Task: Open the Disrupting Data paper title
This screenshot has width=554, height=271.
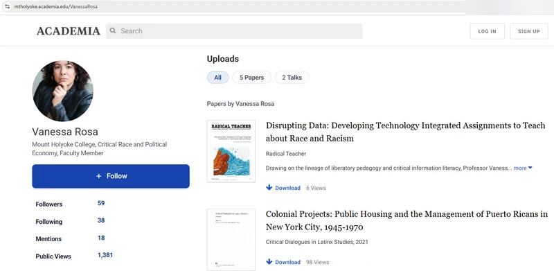Action: tap(405, 132)
